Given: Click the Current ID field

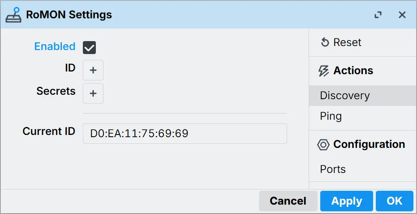Looking at the screenshot, I should click(x=185, y=134).
